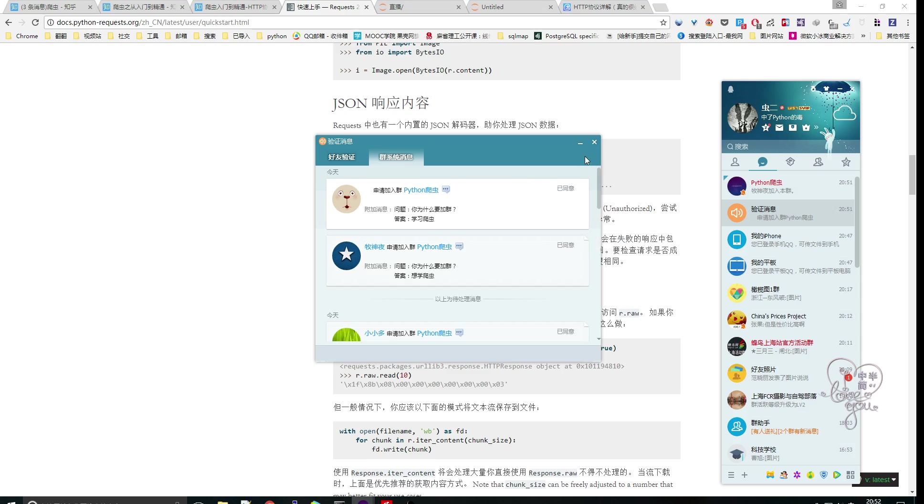This screenshot has width=924, height=504.
Task: Open QQ Music yellow icon in bottom bar
Action: click(x=810, y=475)
